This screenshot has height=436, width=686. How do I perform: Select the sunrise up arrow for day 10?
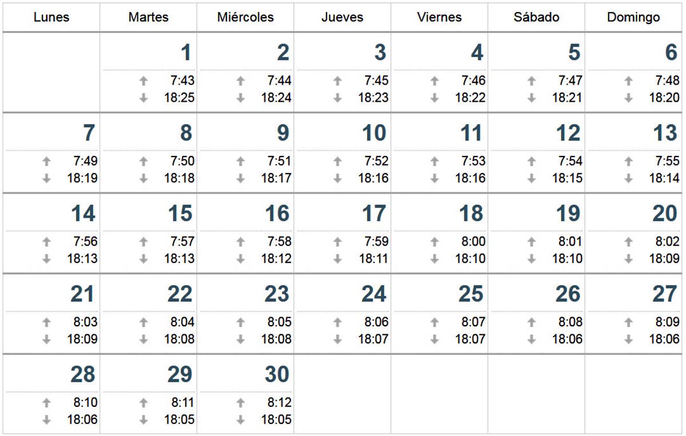click(x=338, y=162)
